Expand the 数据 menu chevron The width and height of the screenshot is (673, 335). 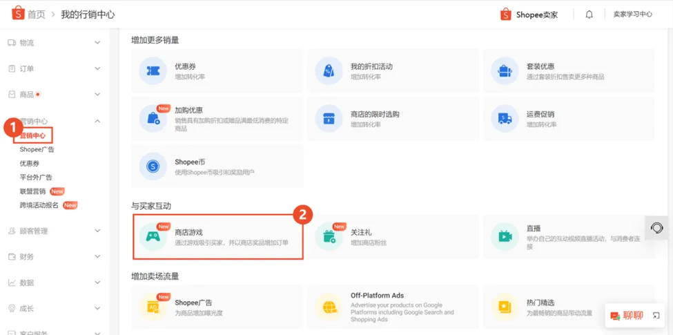click(x=97, y=283)
